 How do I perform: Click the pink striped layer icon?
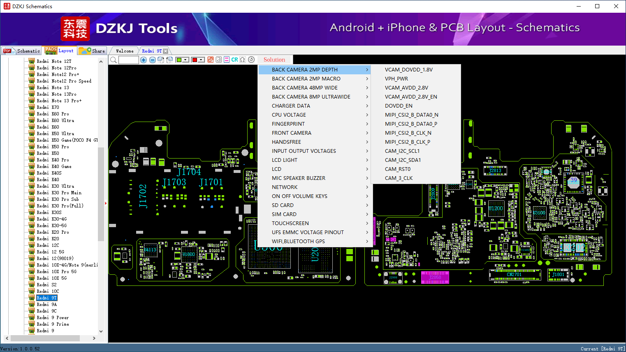tap(227, 60)
